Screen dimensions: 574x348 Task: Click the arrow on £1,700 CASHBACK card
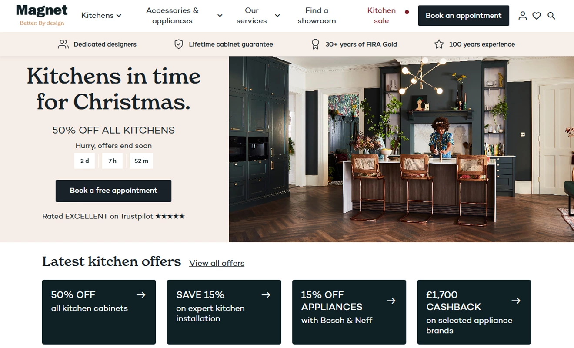[516, 301]
